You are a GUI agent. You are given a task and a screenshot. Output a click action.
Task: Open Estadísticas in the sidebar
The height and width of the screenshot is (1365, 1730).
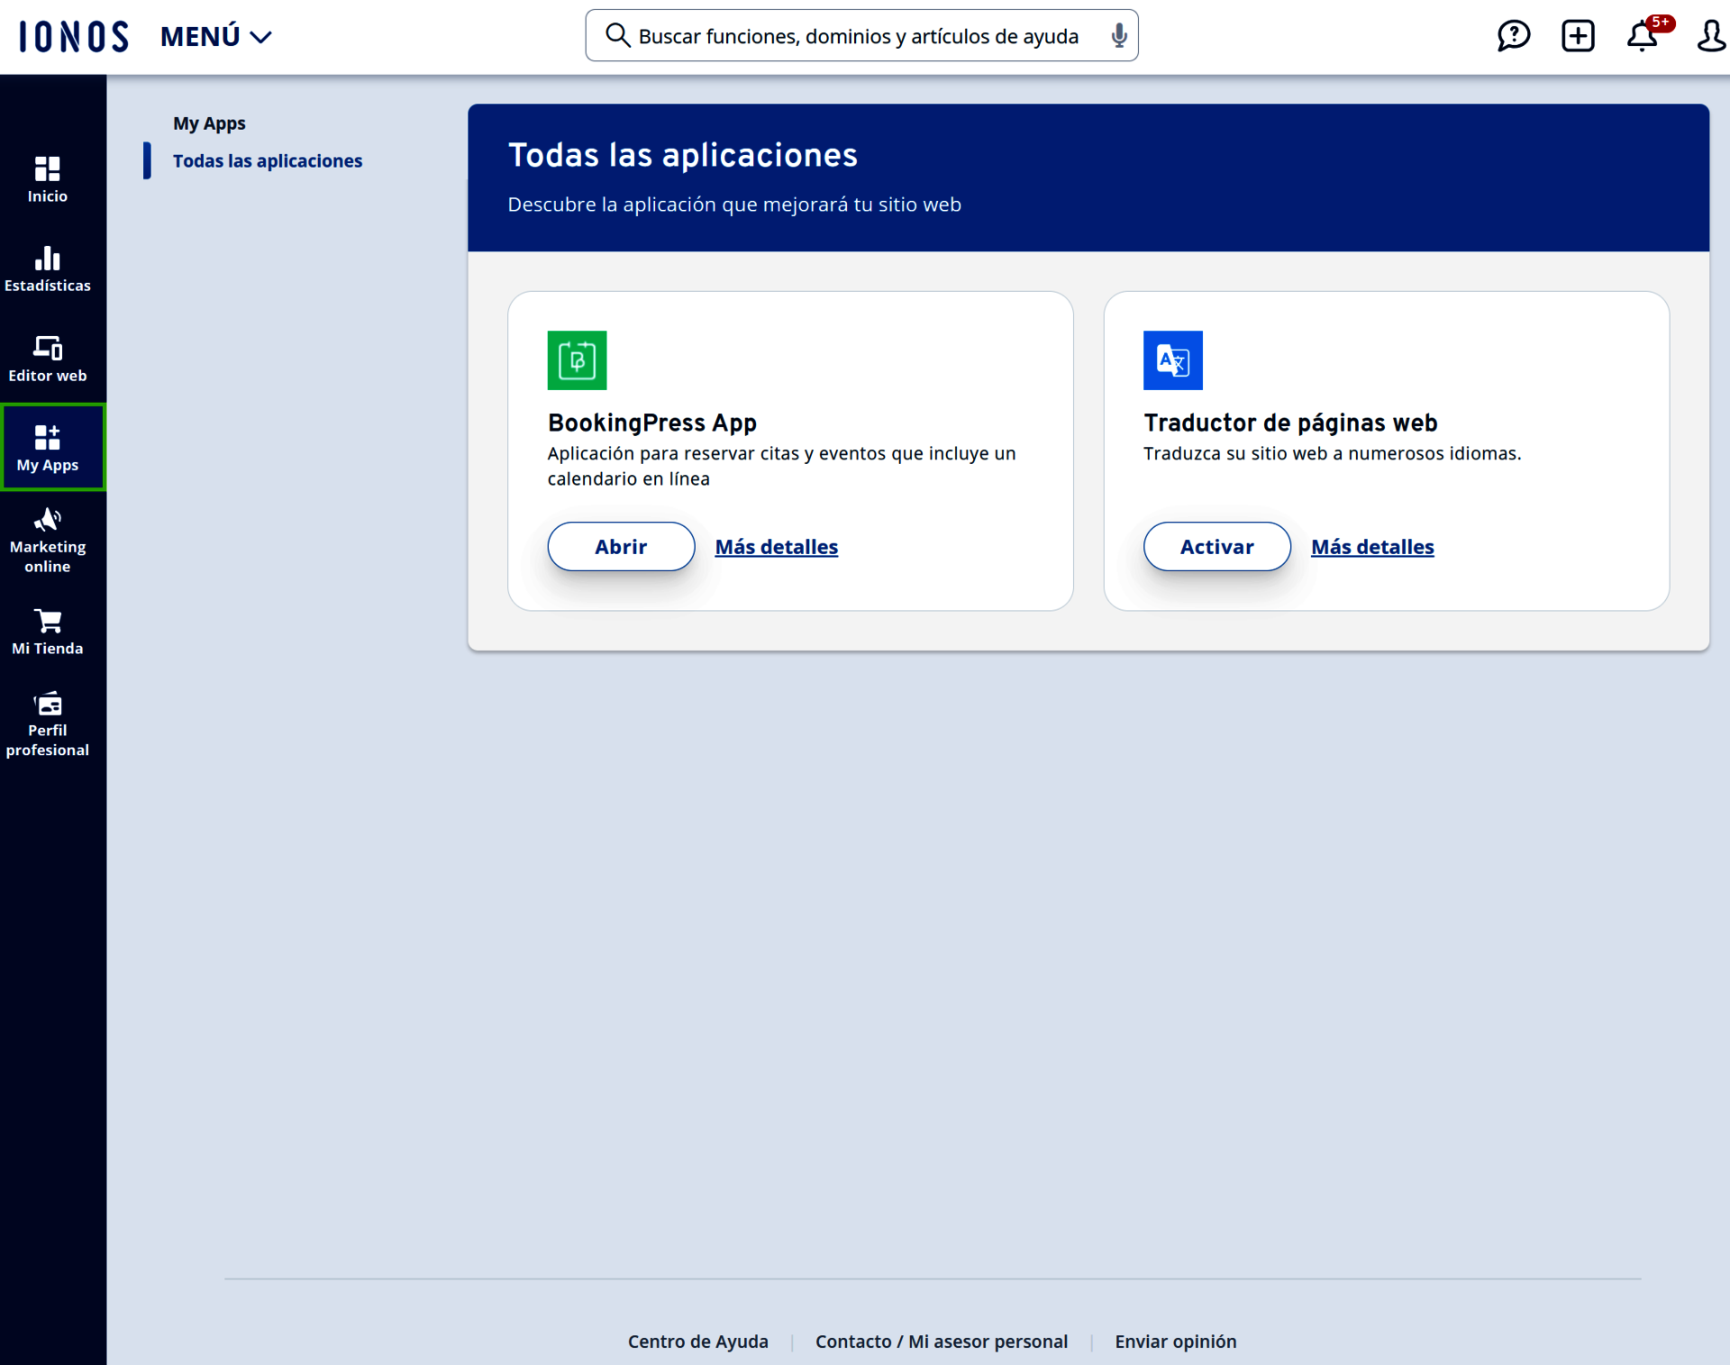48,268
